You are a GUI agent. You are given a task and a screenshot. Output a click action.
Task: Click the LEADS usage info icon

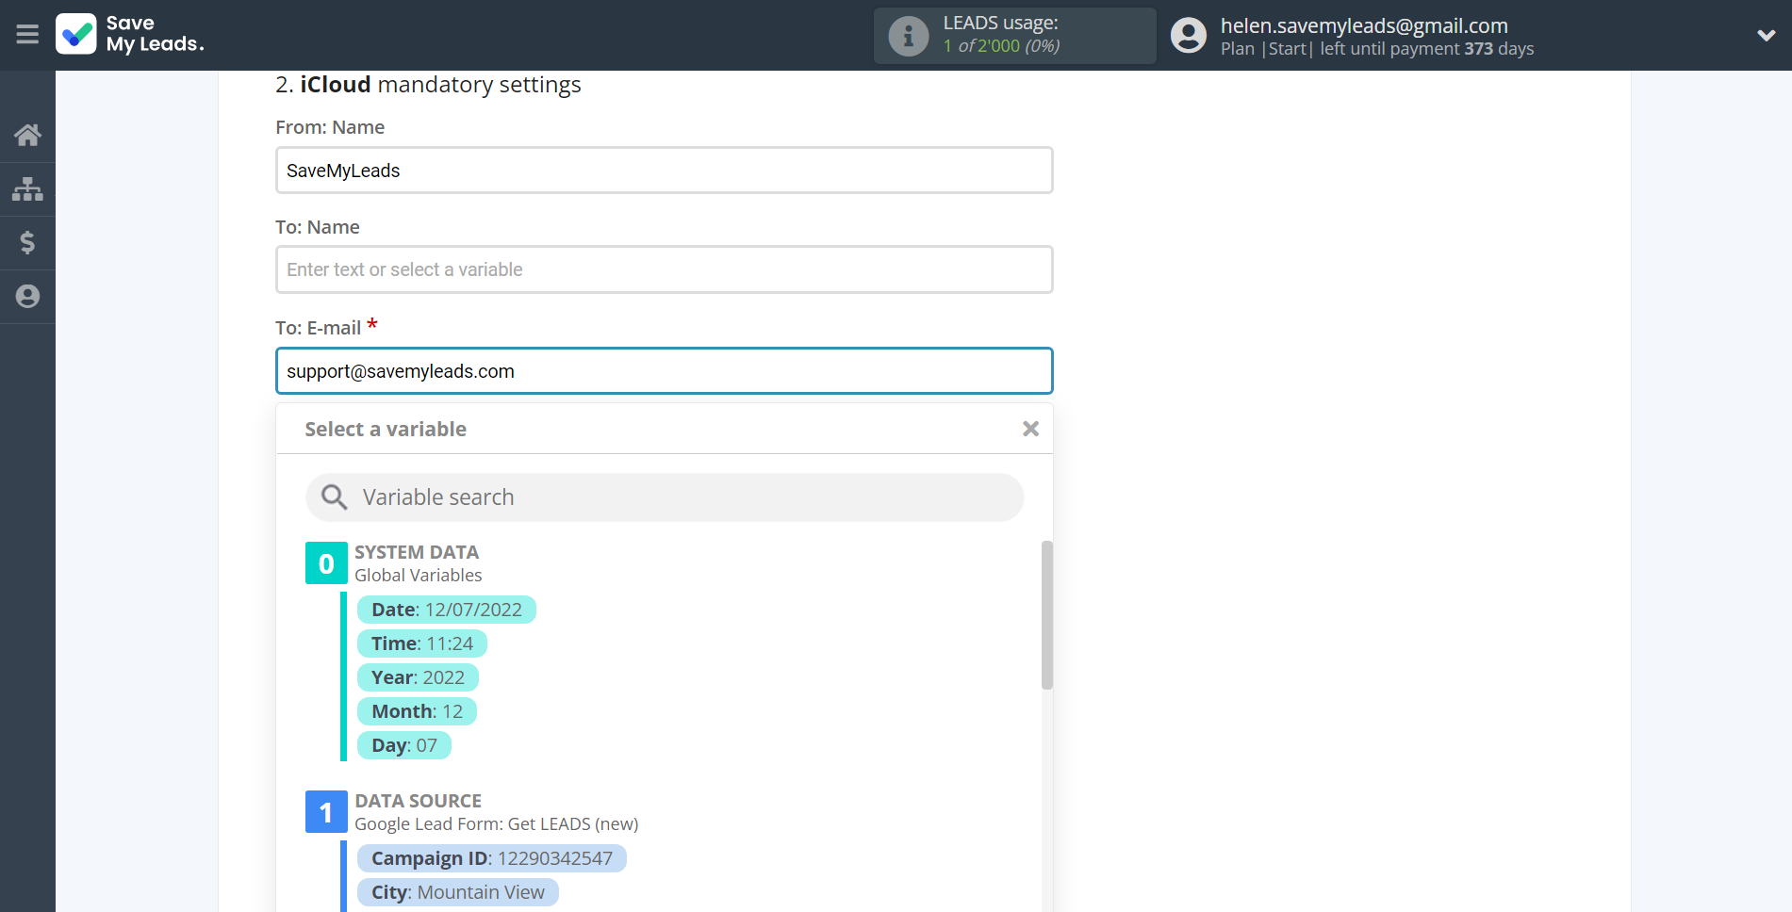point(909,36)
